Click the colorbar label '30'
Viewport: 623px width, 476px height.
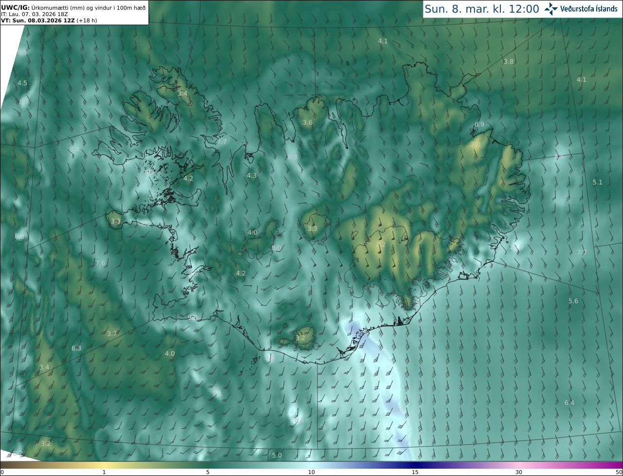[519, 472]
